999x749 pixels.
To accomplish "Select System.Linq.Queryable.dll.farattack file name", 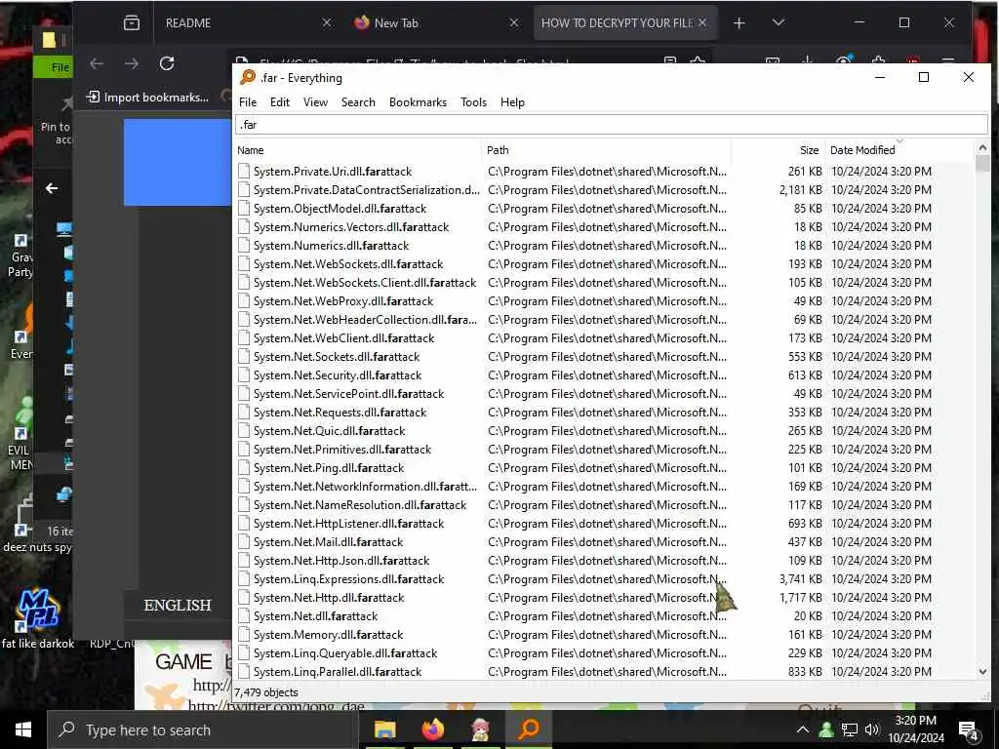I will point(345,652).
